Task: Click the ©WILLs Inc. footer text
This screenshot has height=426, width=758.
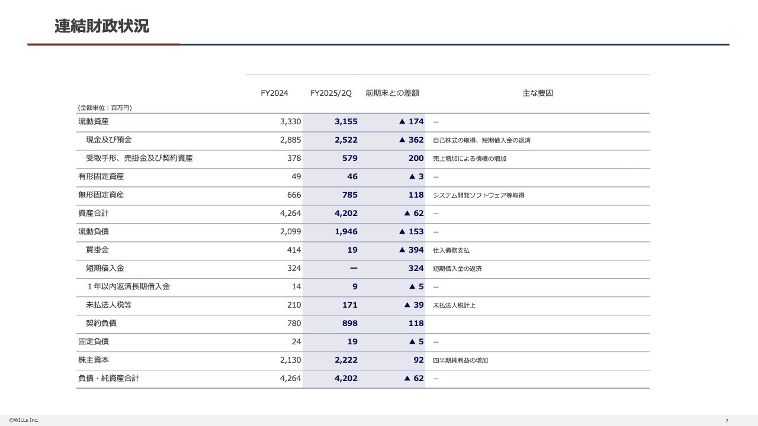Action: coord(24,420)
